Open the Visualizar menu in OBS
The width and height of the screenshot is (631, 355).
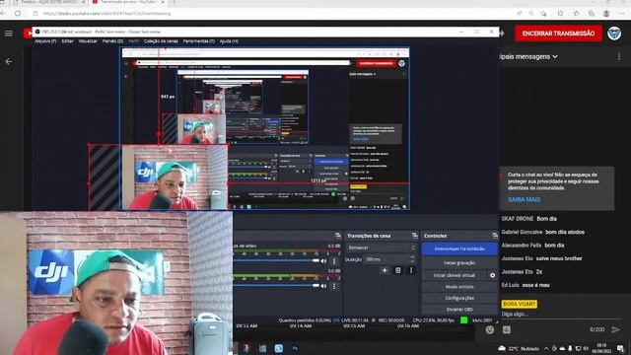(88, 41)
